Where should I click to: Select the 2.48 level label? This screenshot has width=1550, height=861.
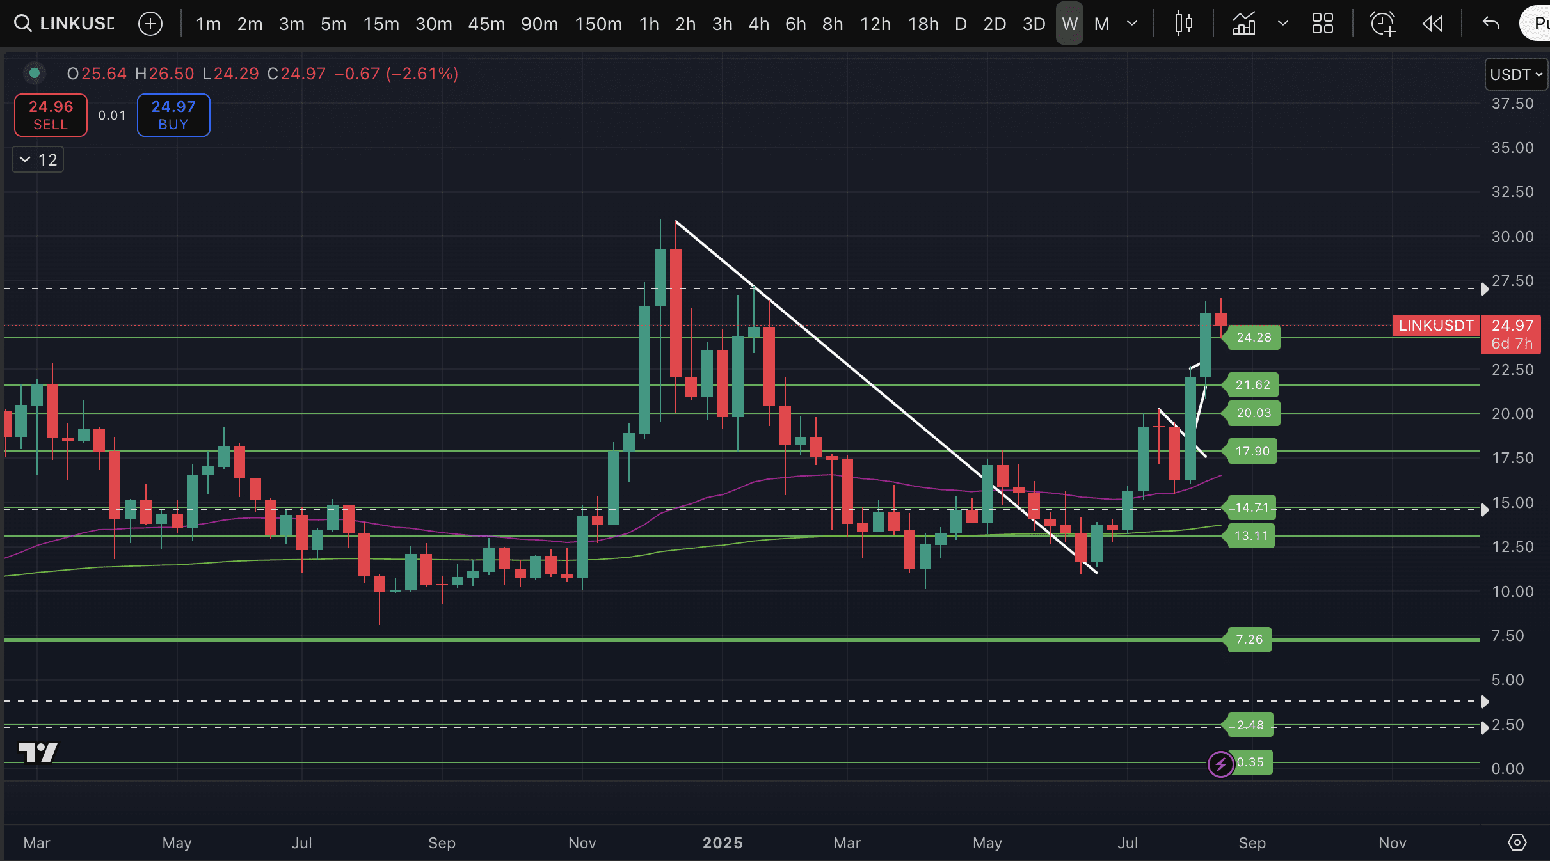click(x=1249, y=725)
